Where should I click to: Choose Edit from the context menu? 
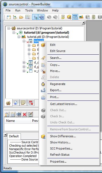69,45
